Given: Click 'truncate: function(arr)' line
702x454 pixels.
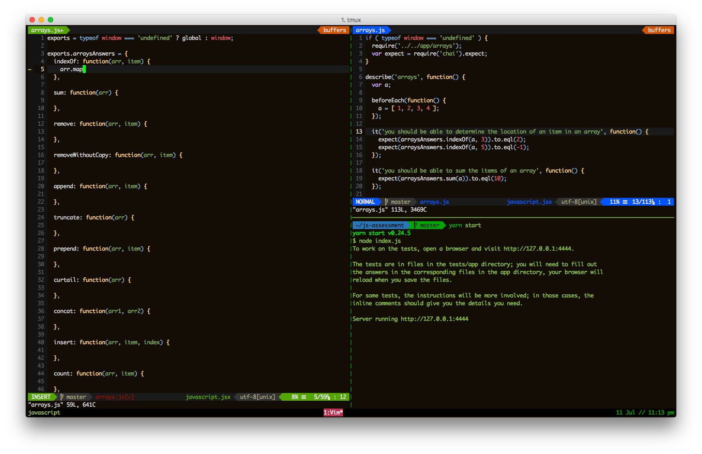Looking at the screenshot, I should (x=94, y=218).
